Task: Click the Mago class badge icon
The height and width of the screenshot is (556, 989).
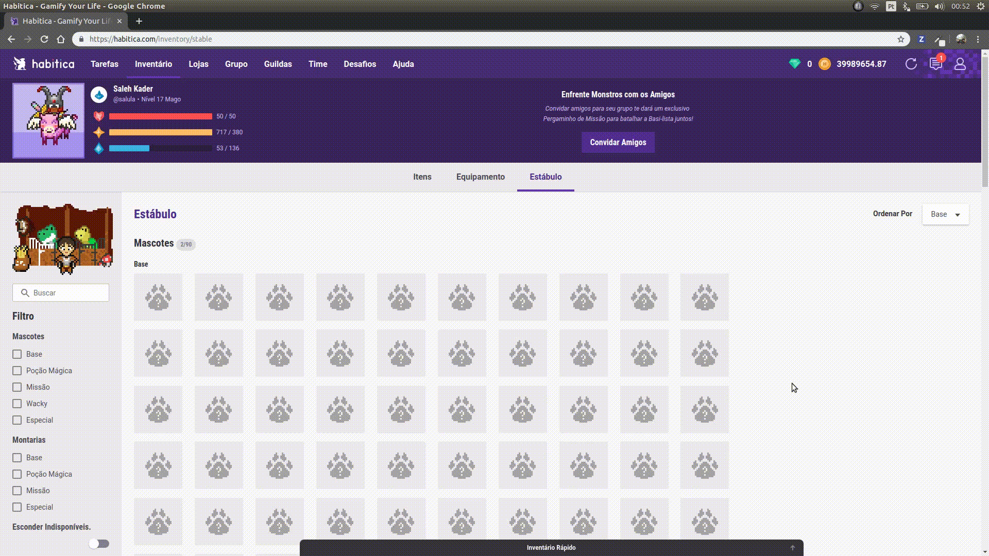Action: point(99,95)
